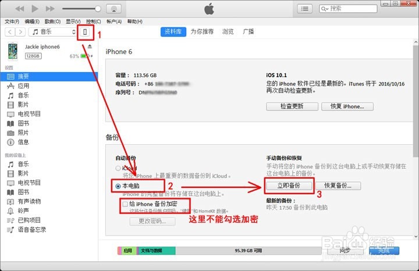
Task: Skip forward with the fast-forward button
Action: pyautogui.click(x=50, y=9)
